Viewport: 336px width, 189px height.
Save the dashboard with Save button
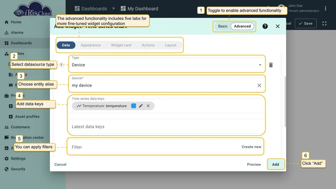pyautogui.click(x=306, y=24)
